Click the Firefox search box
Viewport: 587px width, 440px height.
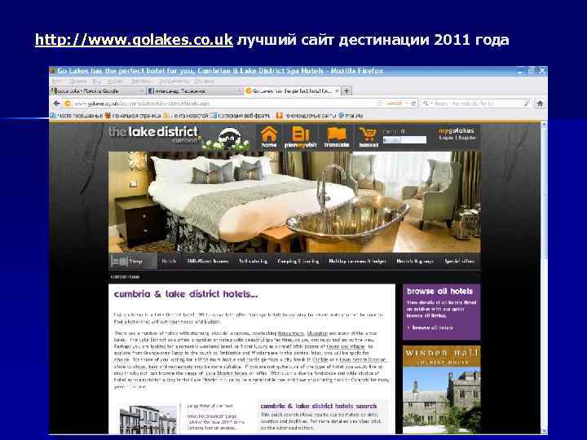pyautogui.click(x=476, y=103)
